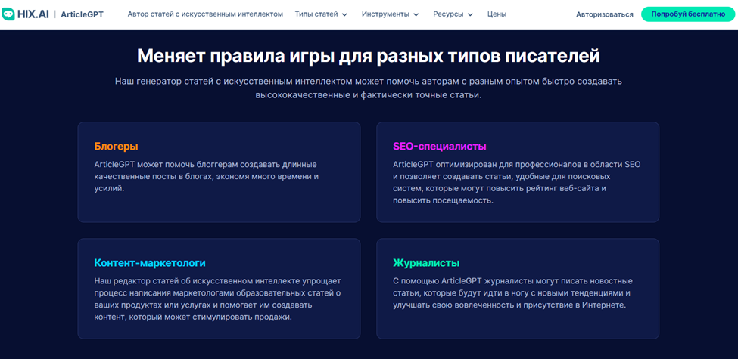Click the Блогеры card heading

tap(117, 146)
